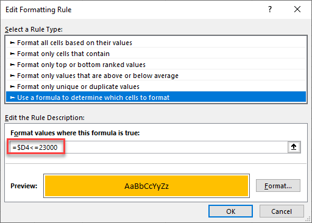Click arrow bullet beside Use a formula
This screenshot has height=223, width=312.
point(13,97)
